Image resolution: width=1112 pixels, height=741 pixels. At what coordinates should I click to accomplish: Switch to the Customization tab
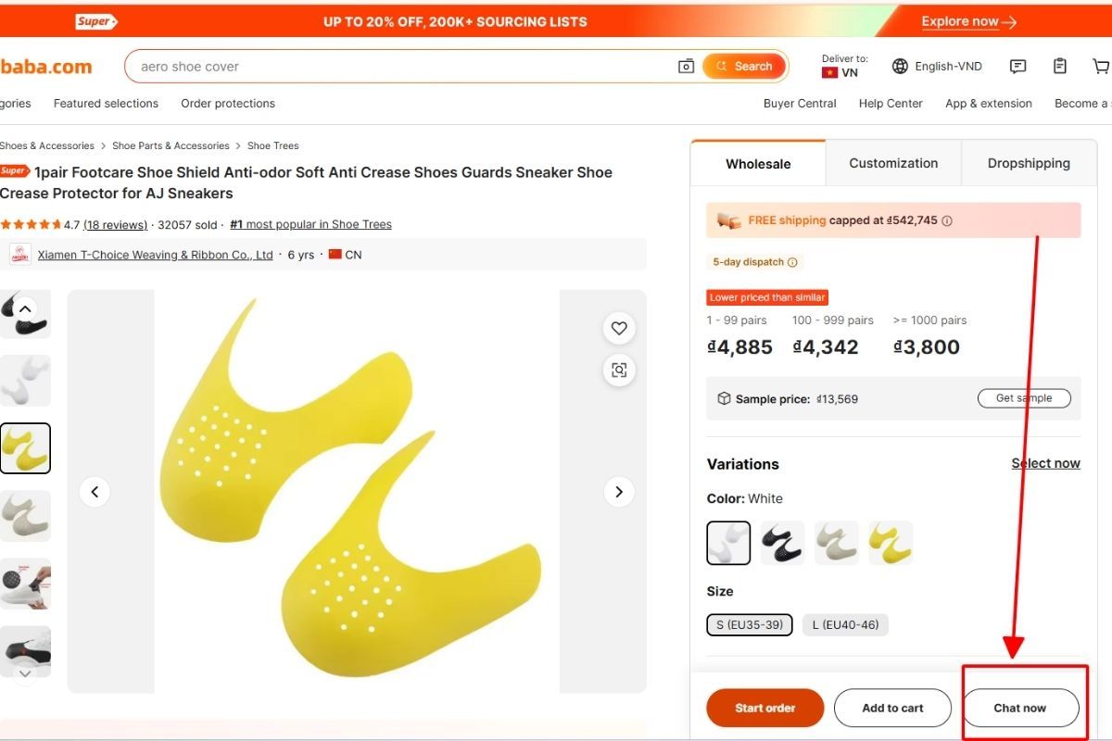tap(892, 163)
